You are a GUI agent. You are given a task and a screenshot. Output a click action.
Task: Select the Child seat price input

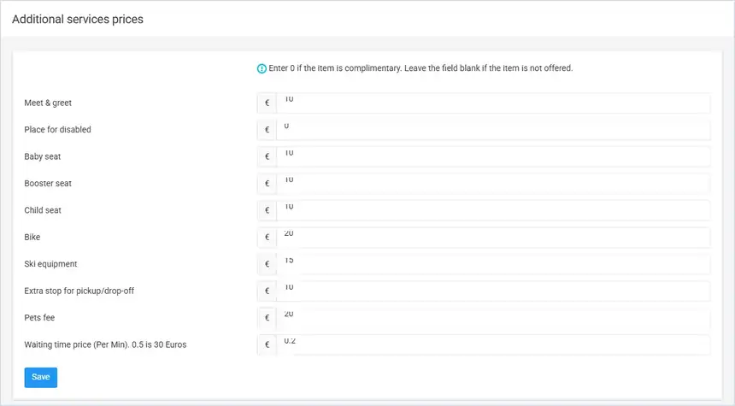(x=493, y=210)
